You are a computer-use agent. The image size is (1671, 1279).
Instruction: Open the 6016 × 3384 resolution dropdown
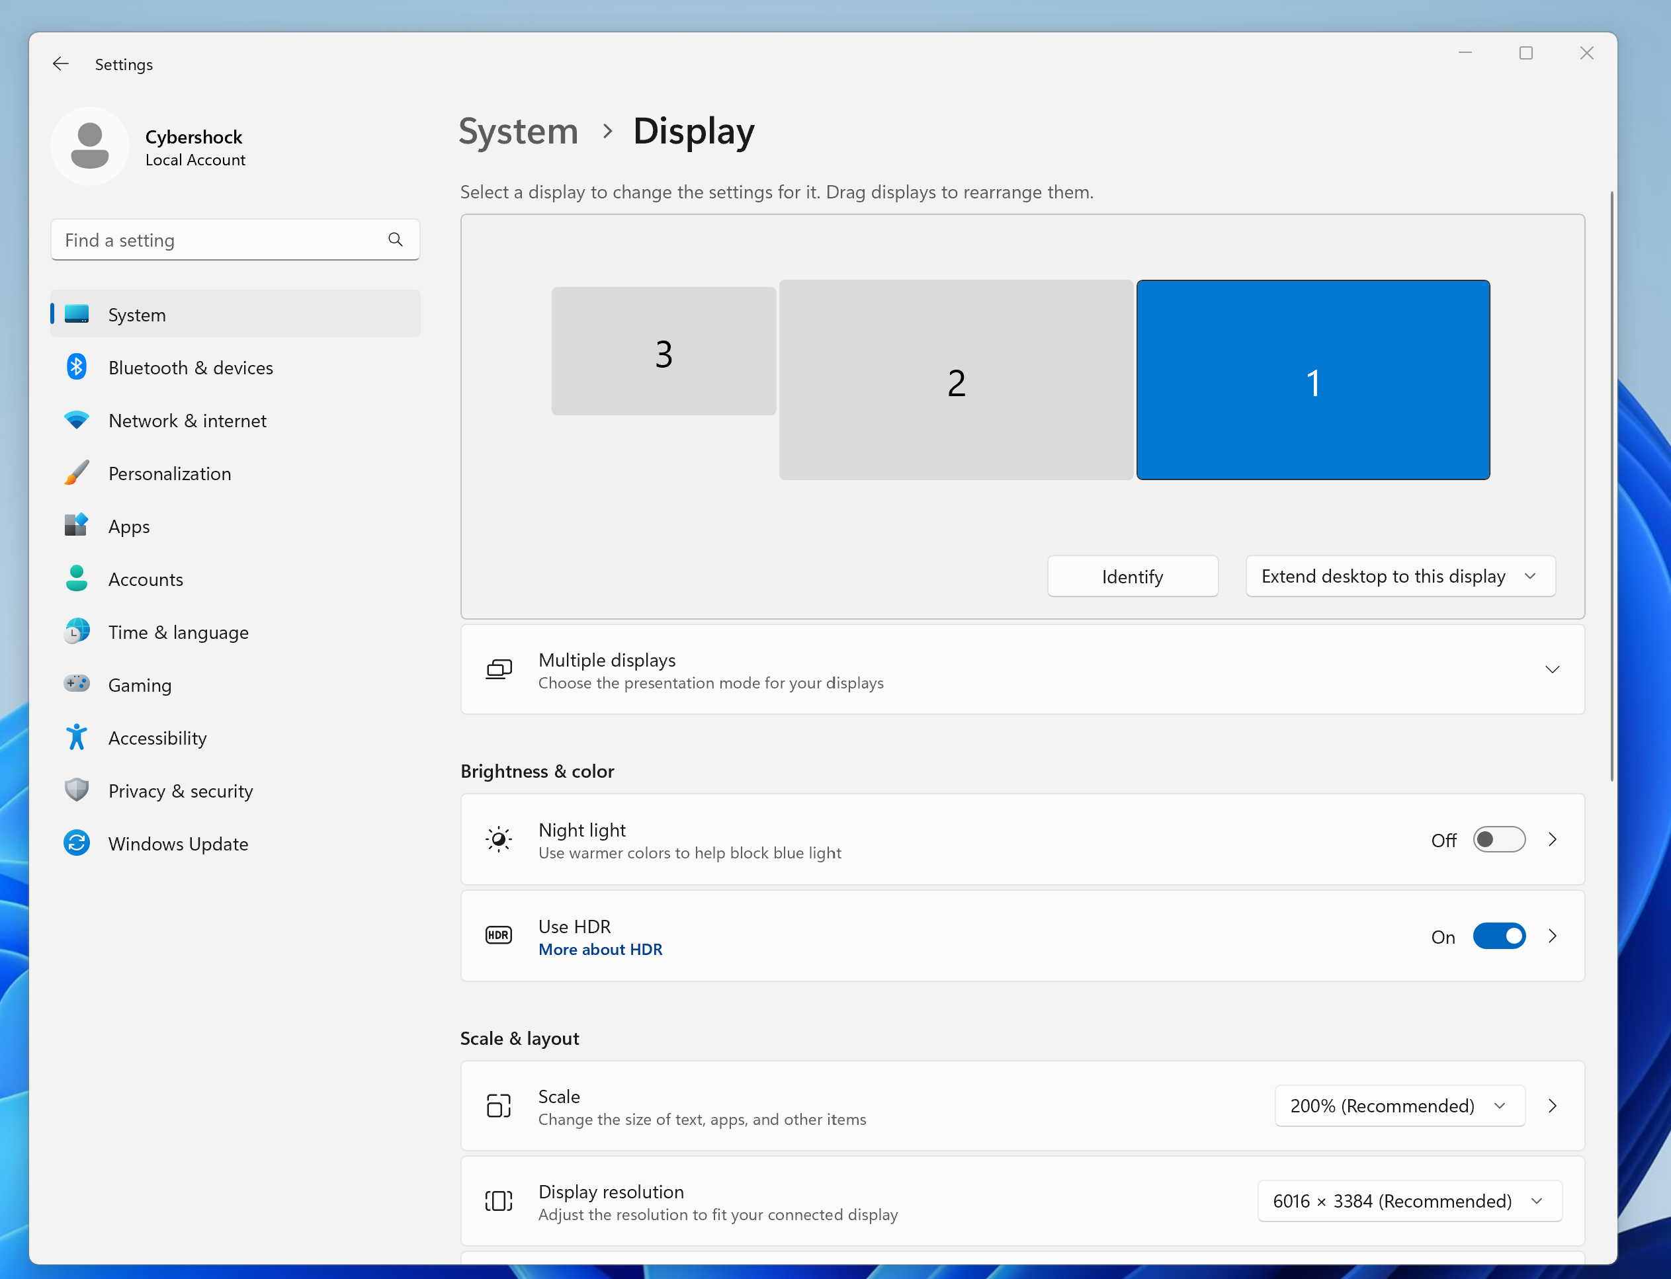(x=1409, y=1202)
